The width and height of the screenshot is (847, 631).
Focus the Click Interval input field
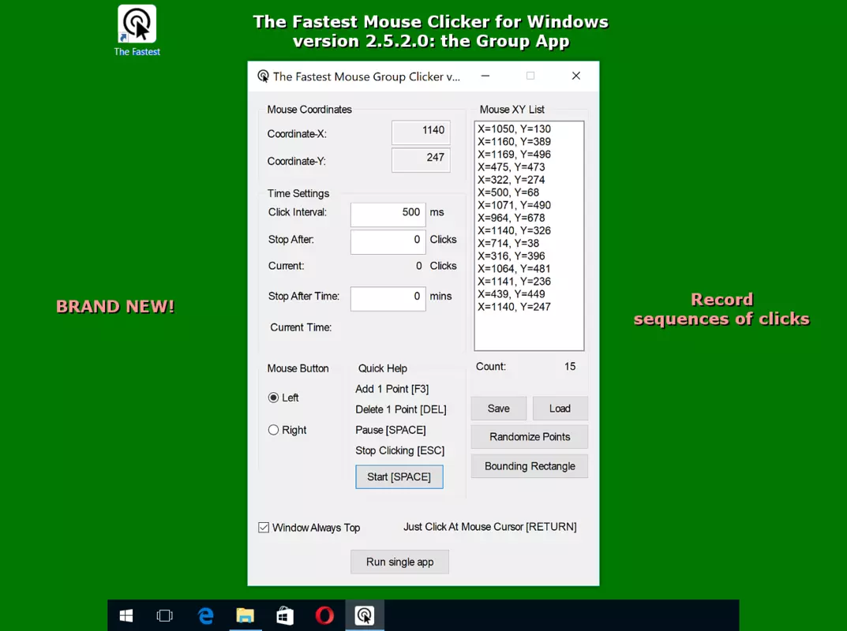(x=388, y=215)
